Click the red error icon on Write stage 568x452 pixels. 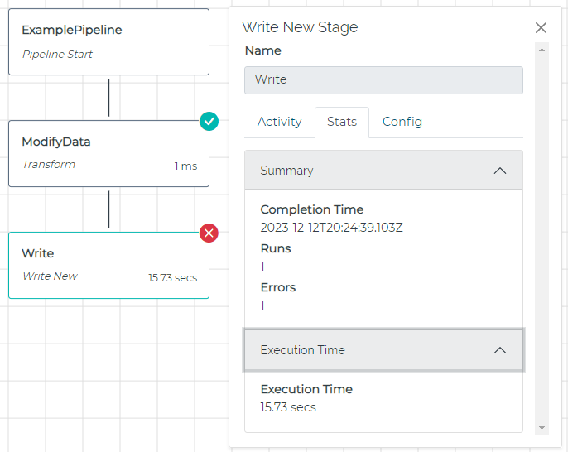point(209,233)
